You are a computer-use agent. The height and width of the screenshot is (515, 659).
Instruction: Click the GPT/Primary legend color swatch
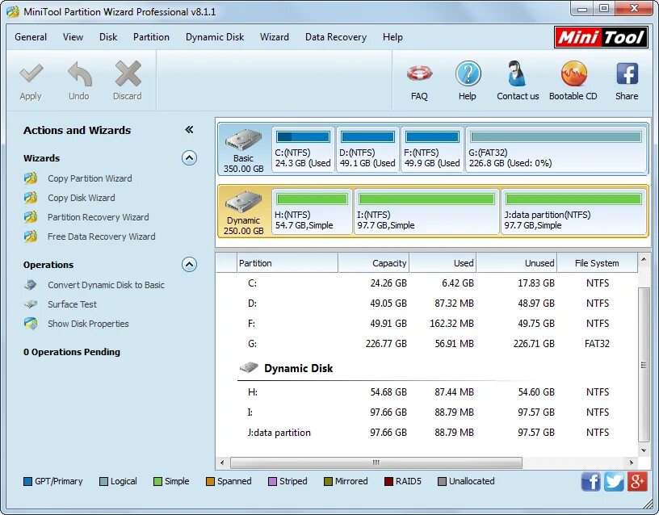27,481
